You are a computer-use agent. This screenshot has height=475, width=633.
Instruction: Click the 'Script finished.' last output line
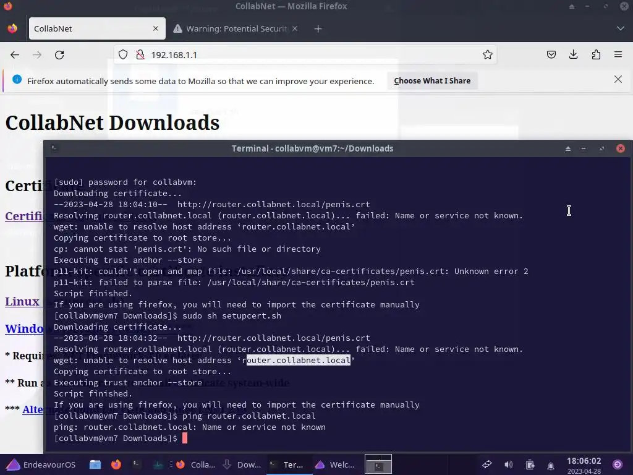click(93, 394)
